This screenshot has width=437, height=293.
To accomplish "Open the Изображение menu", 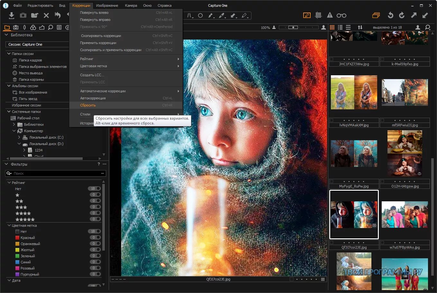I will pos(107,5).
